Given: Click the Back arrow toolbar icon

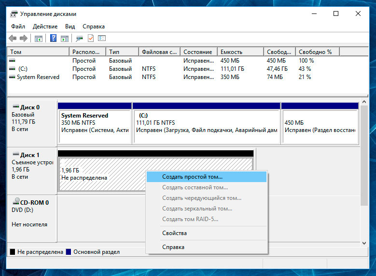Looking at the screenshot, I should (13, 39).
